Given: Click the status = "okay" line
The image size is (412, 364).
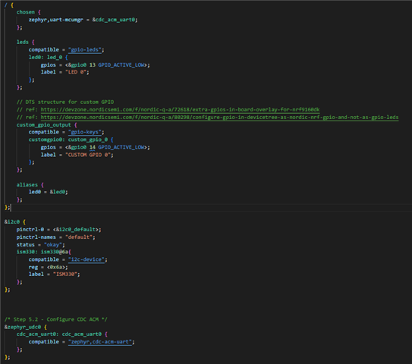Looking at the screenshot, I should point(40,245).
